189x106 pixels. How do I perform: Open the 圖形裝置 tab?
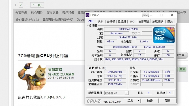coord(144,21)
